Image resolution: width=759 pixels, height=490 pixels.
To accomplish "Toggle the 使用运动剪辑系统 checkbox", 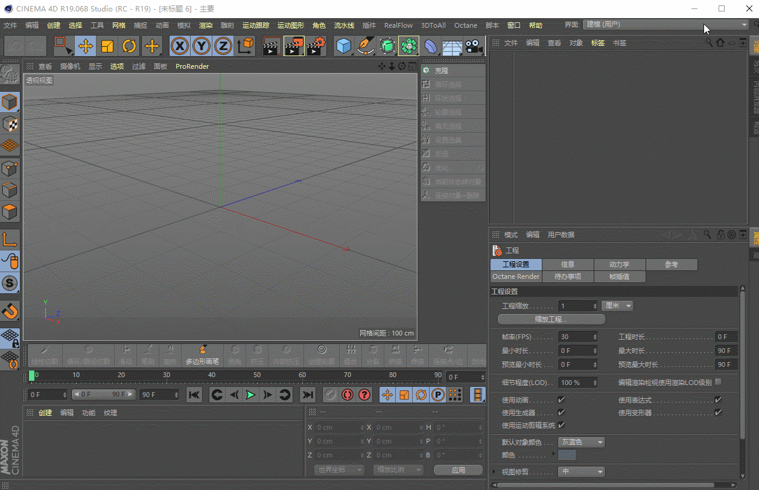I will click(x=561, y=425).
